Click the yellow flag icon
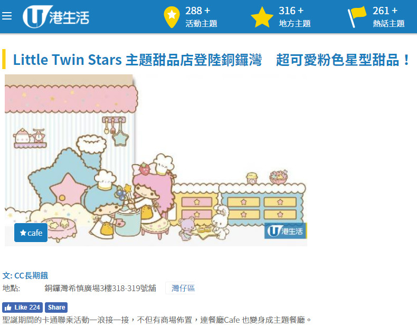This screenshot has height=327, width=417. click(357, 17)
